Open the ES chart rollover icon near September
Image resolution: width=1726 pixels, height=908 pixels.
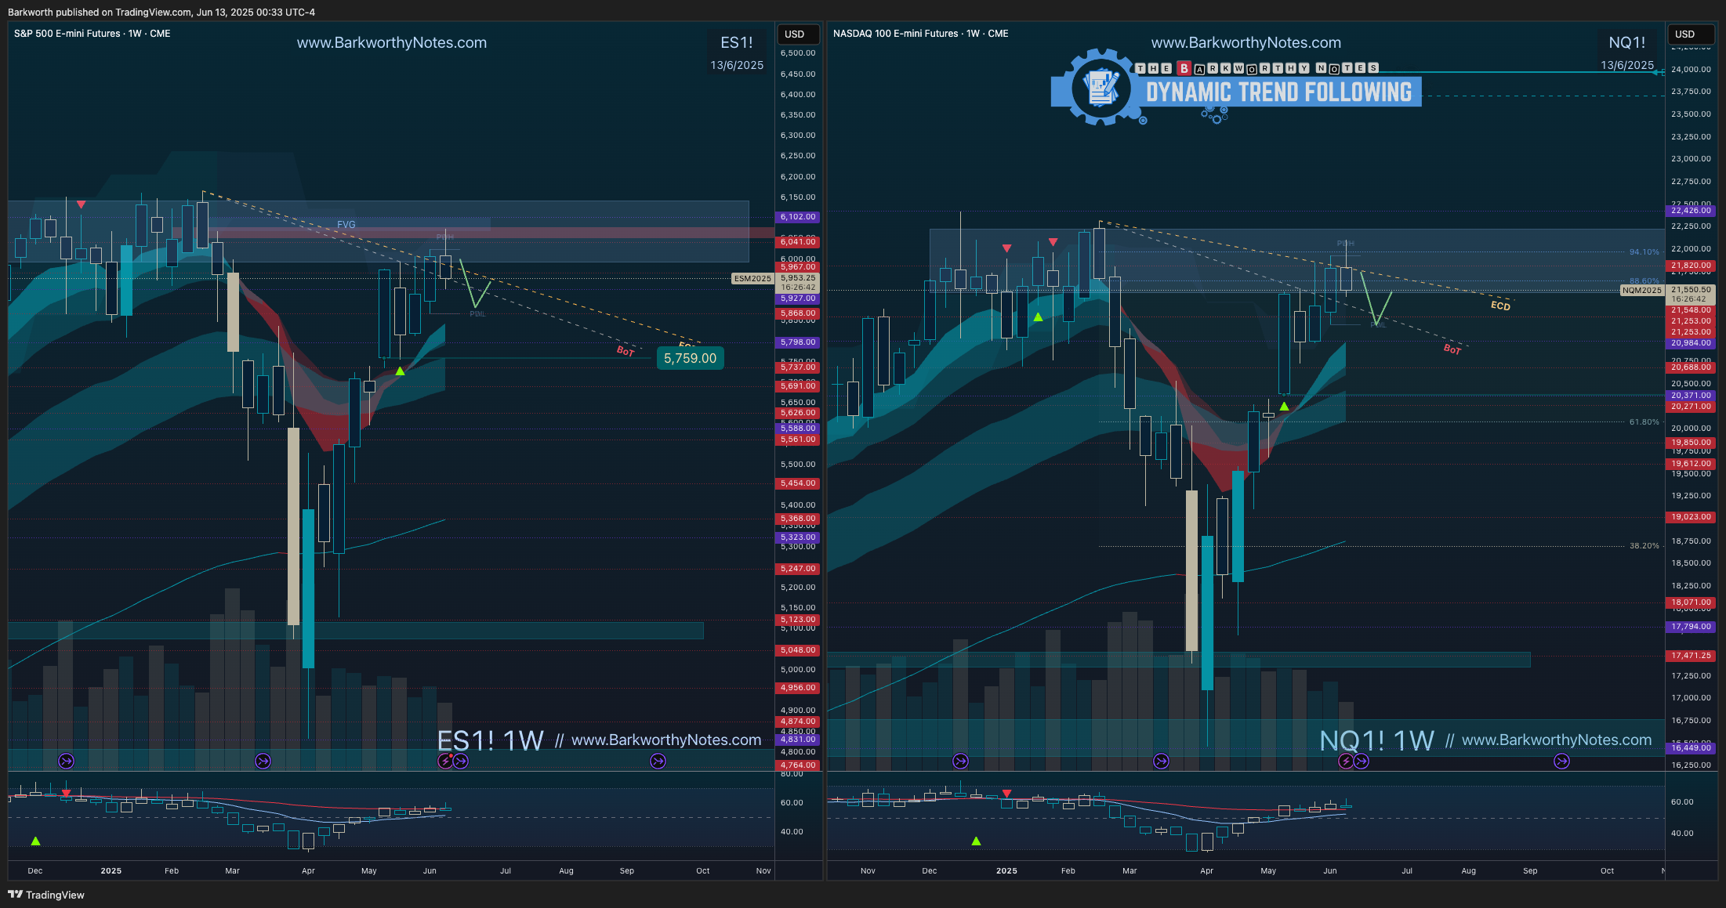tap(658, 761)
